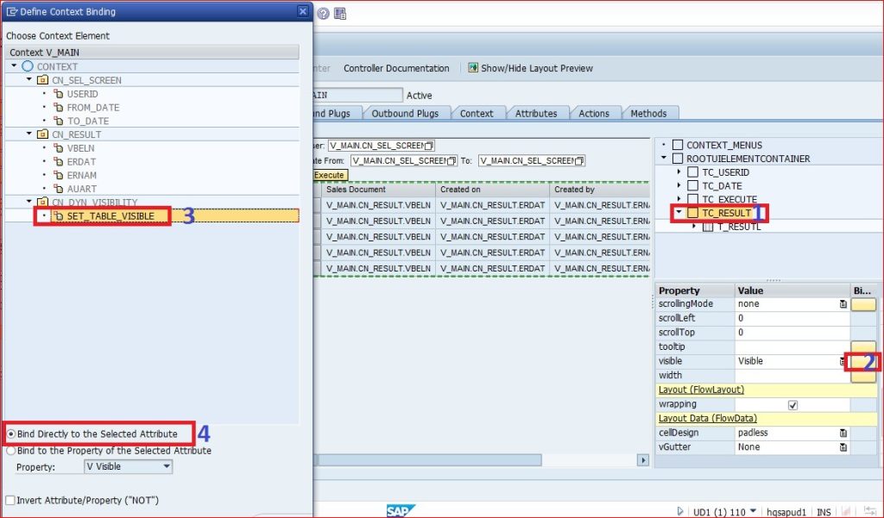Screen dimensions: 884x518
Task: Expand the TC_DATE tree node
Action: [679, 185]
